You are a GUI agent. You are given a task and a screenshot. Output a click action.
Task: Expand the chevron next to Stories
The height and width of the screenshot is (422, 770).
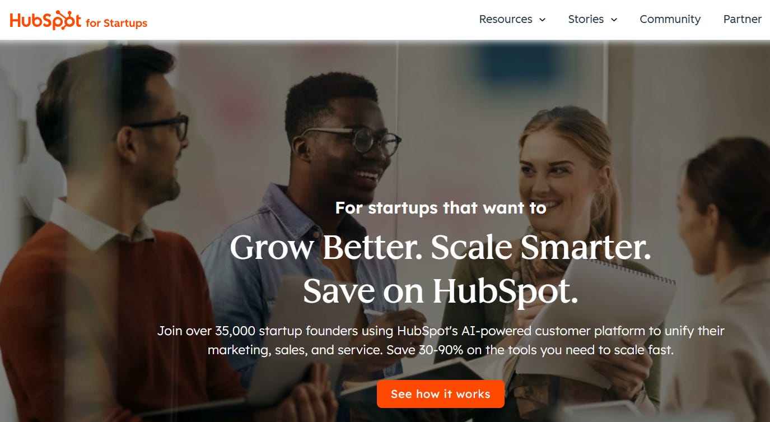point(614,20)
